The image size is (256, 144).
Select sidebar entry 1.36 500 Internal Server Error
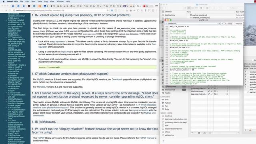16,116
